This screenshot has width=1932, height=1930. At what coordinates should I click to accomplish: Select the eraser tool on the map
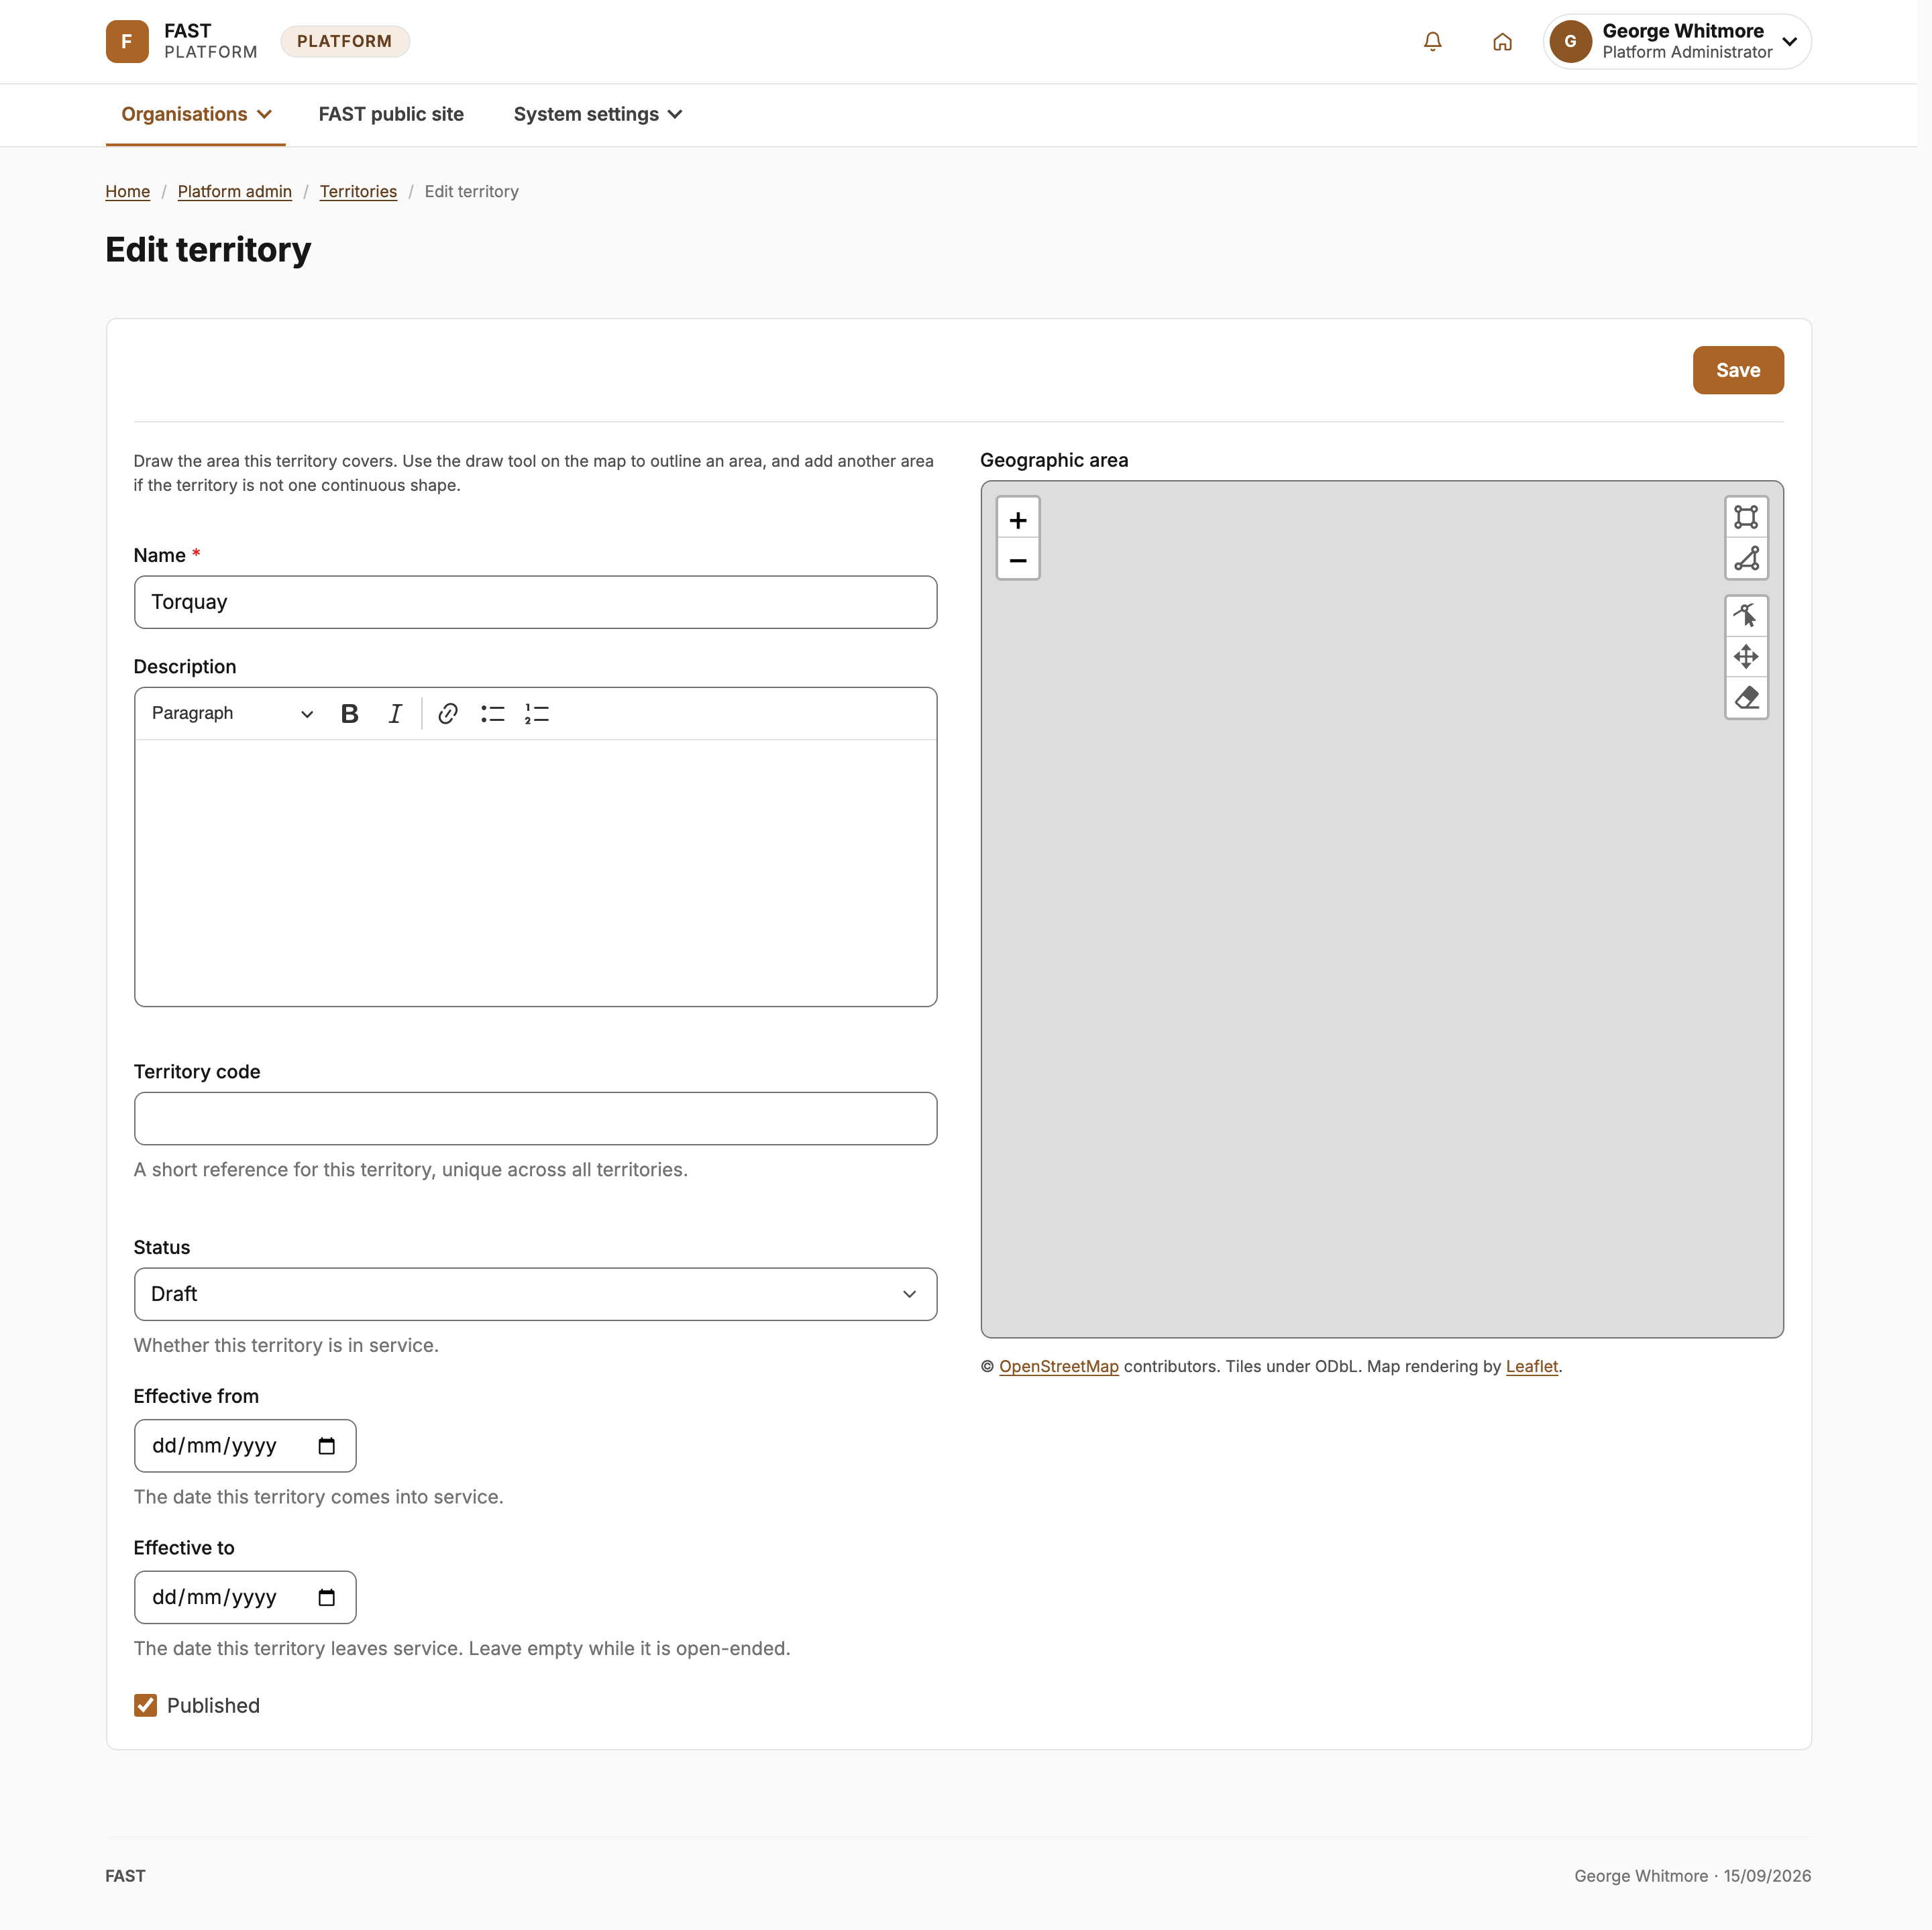[x=1746, y=697]
